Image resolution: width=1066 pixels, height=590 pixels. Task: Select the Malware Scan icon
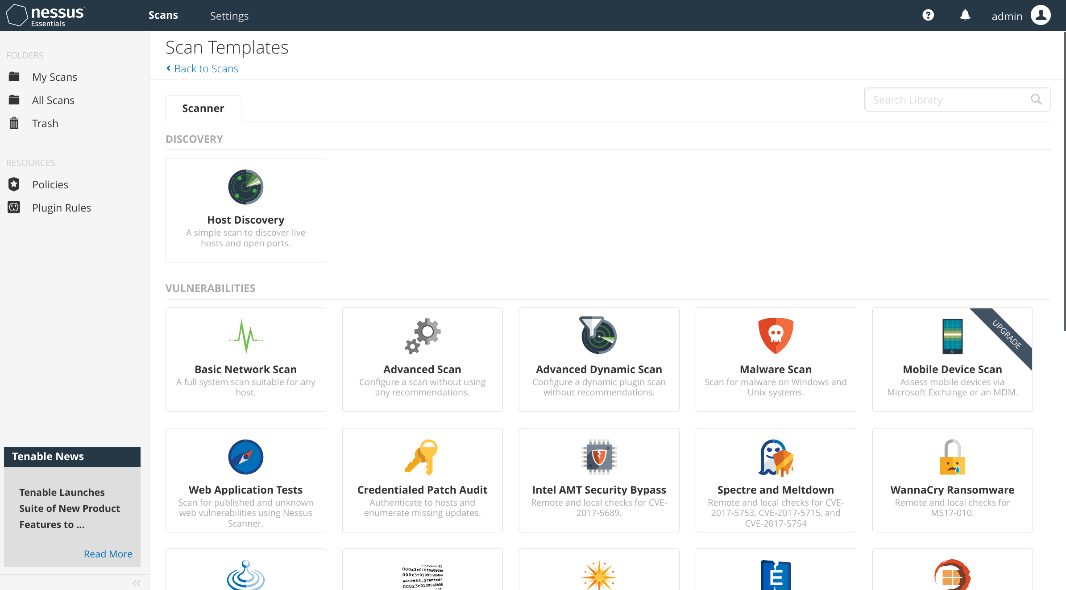click(x=776, y=335)
